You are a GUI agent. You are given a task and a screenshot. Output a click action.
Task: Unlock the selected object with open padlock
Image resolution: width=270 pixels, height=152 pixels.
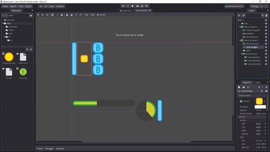[x=71, y=15]
